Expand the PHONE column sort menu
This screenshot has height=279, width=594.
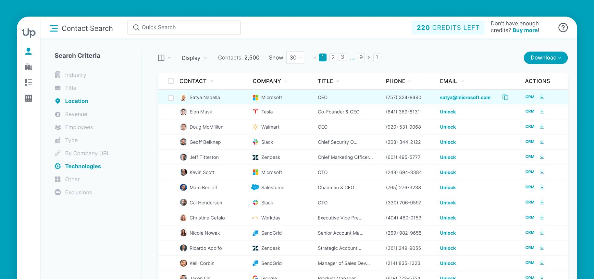click(x=410, y=81)
